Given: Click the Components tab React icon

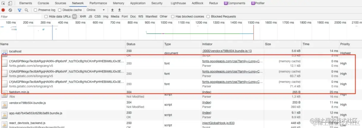Looking at the screenshot, I should pyautogui.click(x=226, y=3).
